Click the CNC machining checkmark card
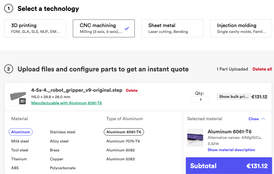Viewport: 274px width, 174px height. [x=104, y=28]
